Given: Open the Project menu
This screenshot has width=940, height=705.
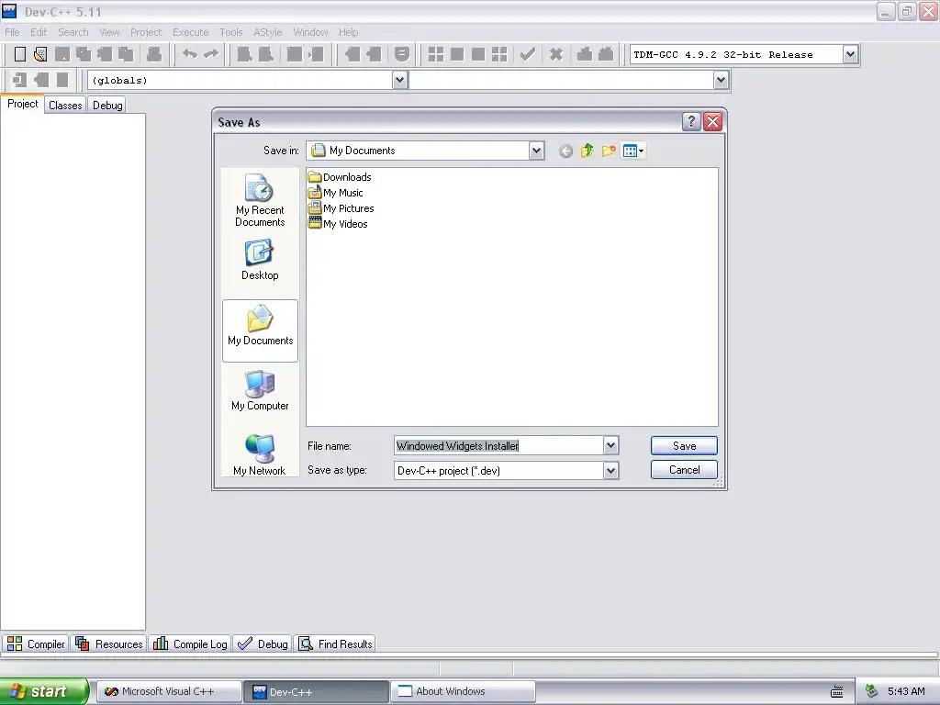Looking at the screenshot, I should [x=146, y=32].
